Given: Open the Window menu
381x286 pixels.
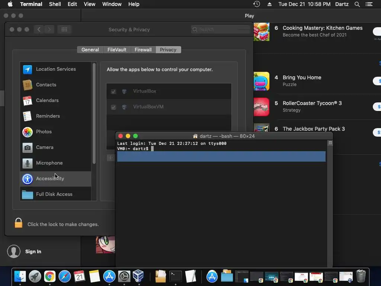Looking at the screenshot, I should point(112,4).
